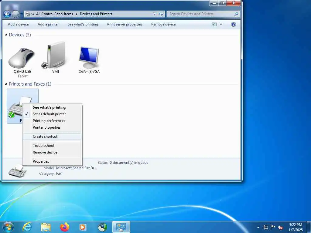The height and width of the screenshot is (233, 311).
Task: Click the control panel icon in address bar
Action: 28,14
